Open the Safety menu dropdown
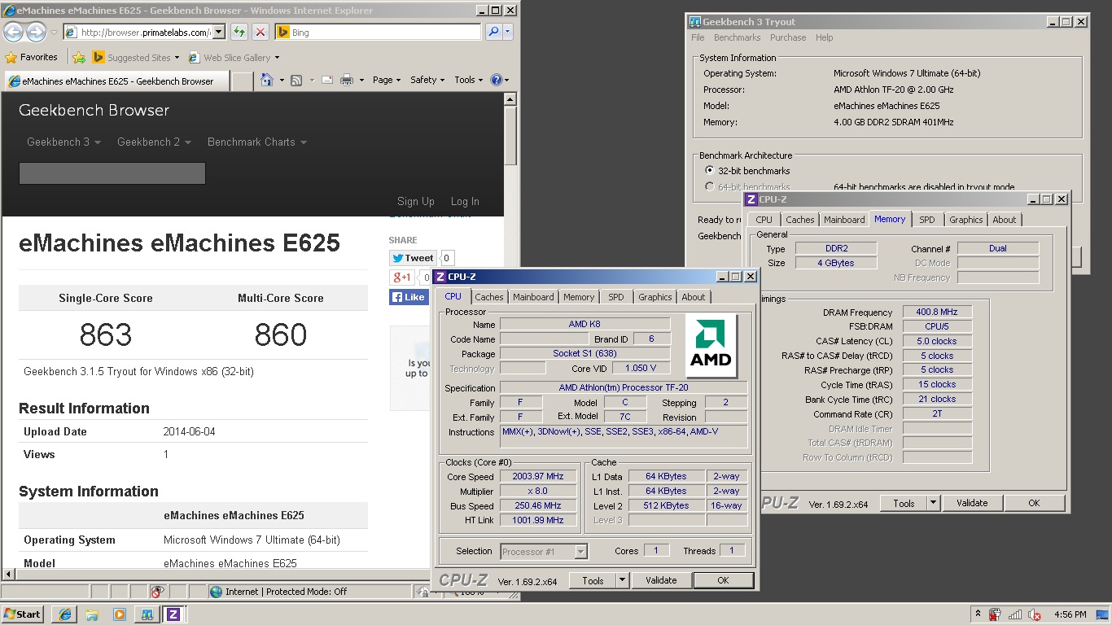This screenshot has height=625, width=1112. coord(427,80)
